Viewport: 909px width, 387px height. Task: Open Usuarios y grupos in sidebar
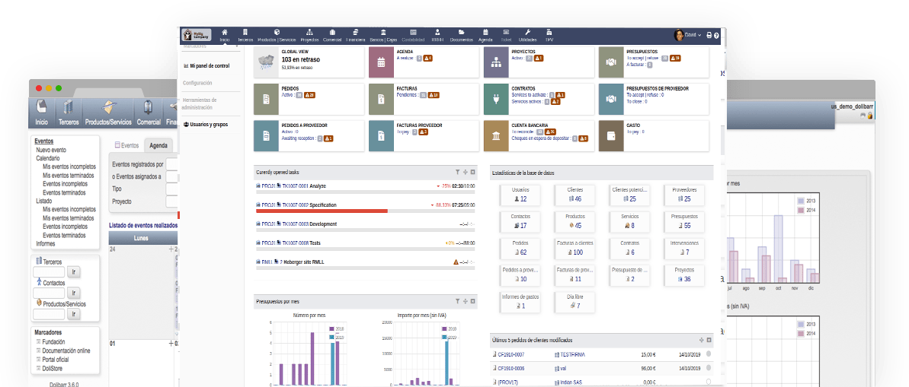coord(206,125)
